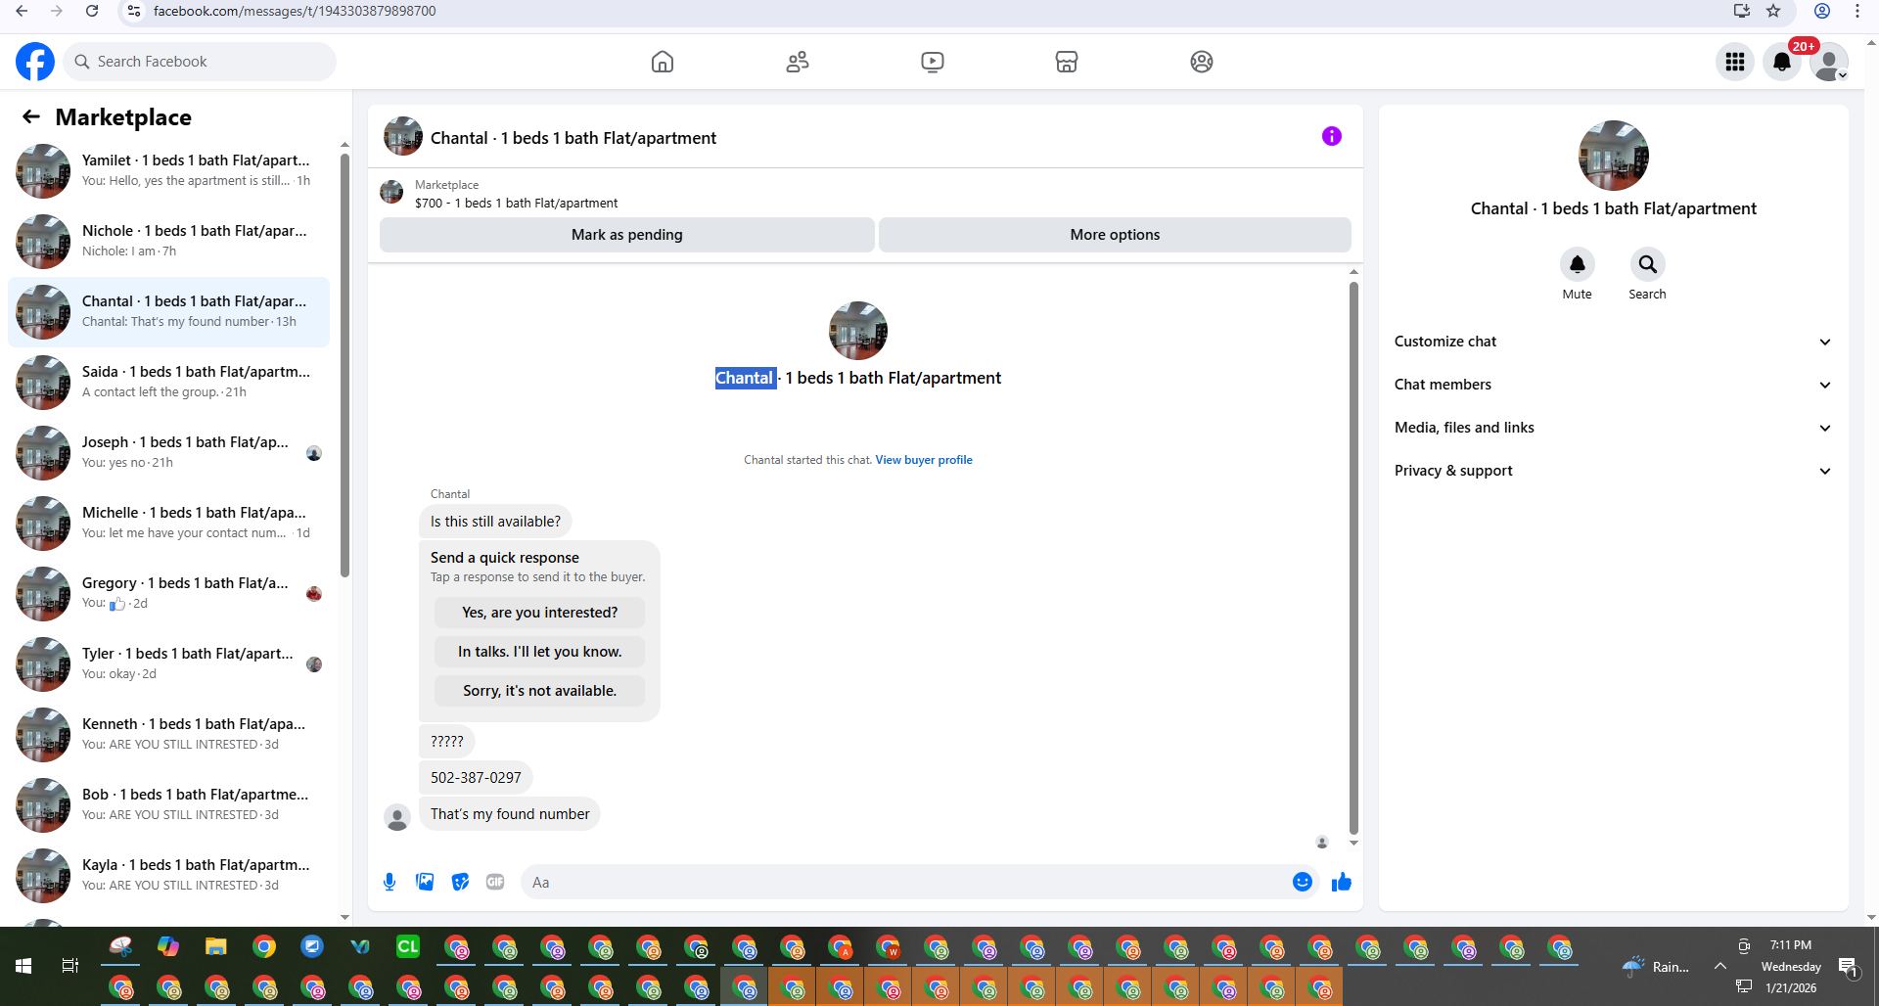
Task: Open the purple conversation information icon
Action: [x=1332, y=136]
